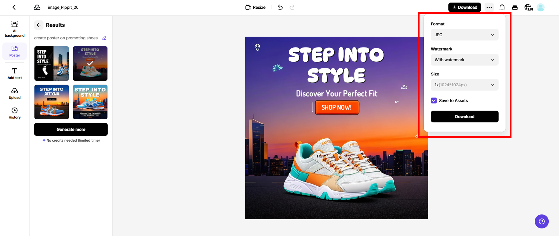Open the help question mark button

click(542, 221)
